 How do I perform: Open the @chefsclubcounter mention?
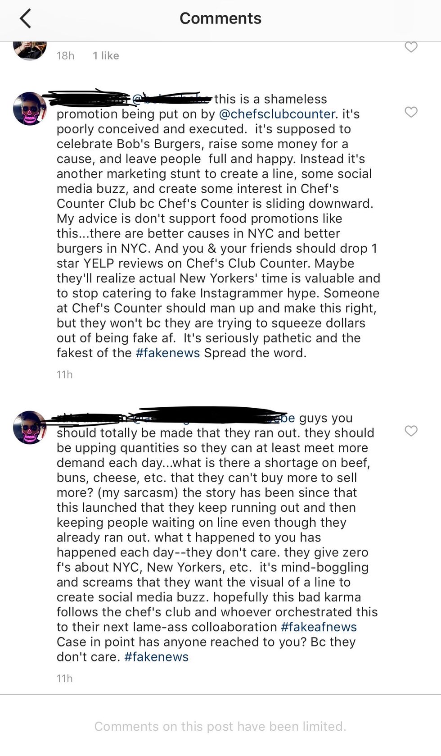tap(277, 114)
